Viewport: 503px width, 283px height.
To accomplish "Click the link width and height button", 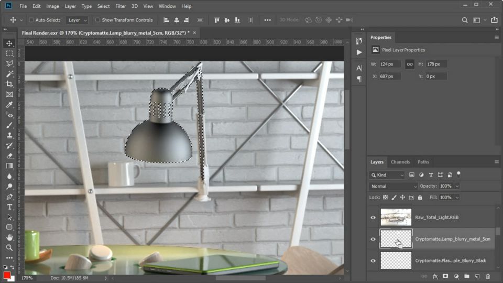I will pos(409,64).
